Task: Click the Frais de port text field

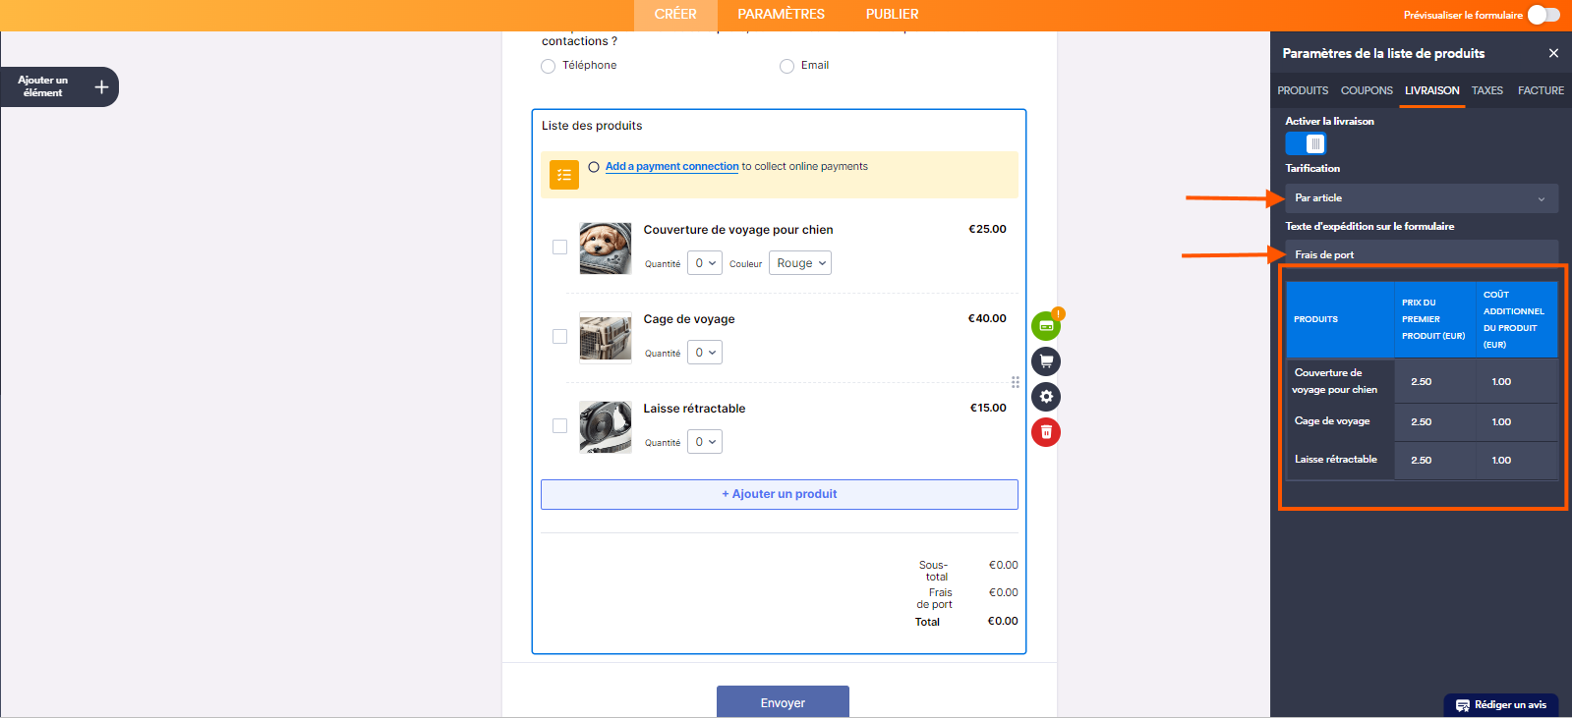Action: pyautogui.click(x=1421, y=254)
